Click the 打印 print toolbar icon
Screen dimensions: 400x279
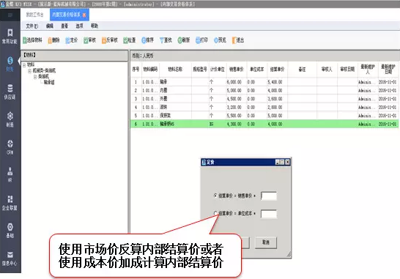pos(198,40)
